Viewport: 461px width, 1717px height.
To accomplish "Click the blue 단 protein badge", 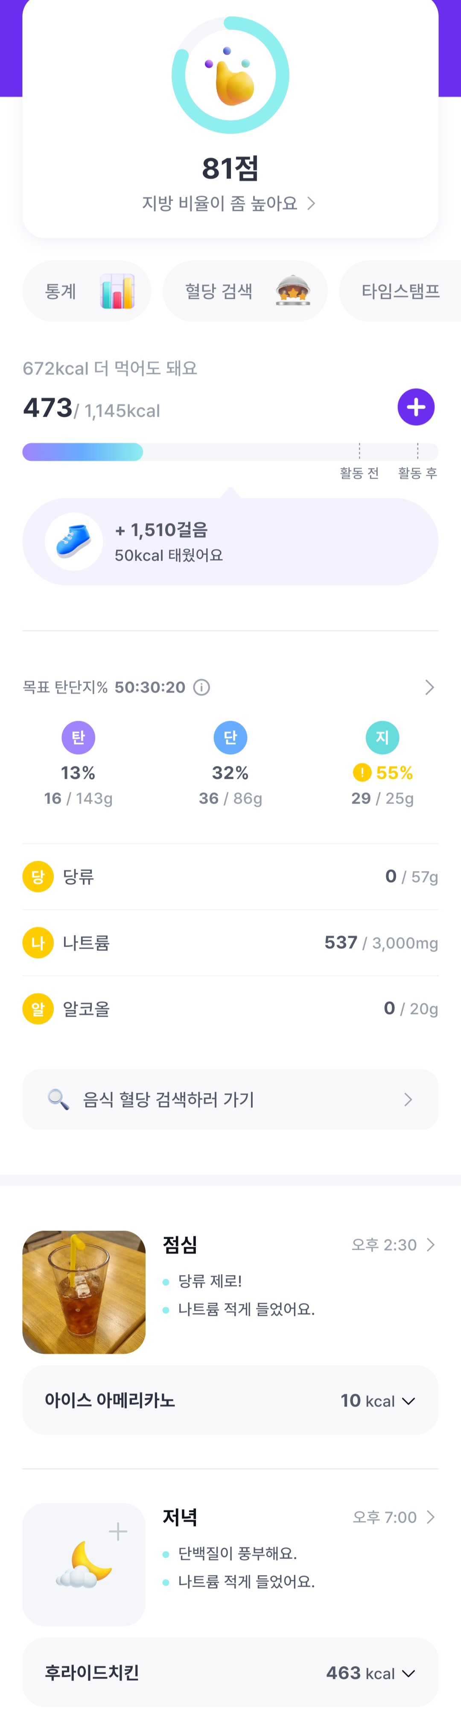I will coord(230,737).
